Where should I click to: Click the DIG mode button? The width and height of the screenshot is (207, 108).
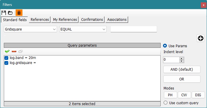pyautogui.click(x=198, y=95)
